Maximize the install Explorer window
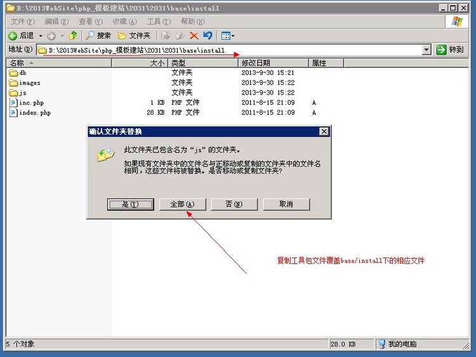 coord(453,8)
